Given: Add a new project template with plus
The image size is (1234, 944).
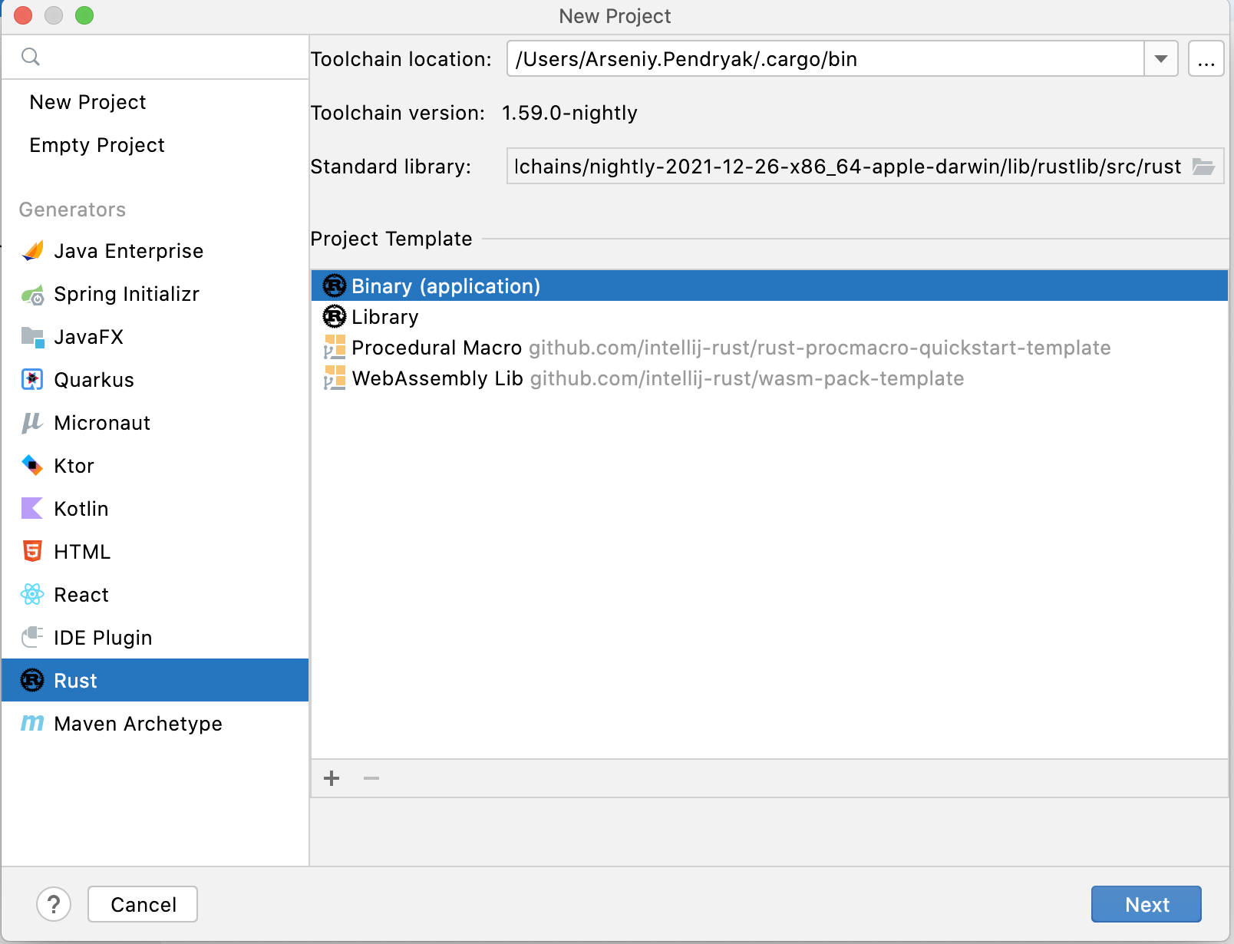Looking at the screenshot, I should coord(332,778).
